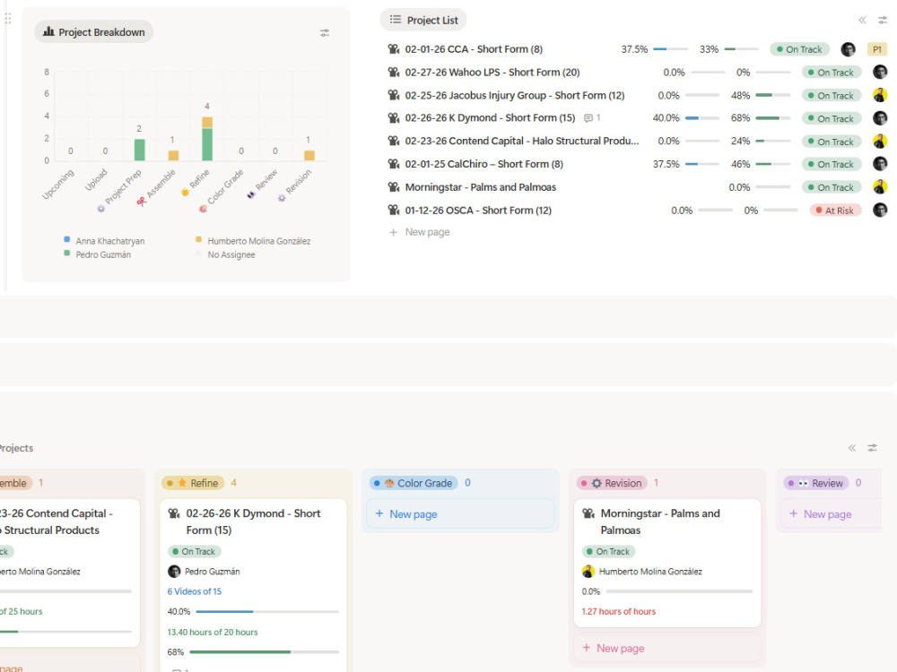Add New page in Revision column

coord(667,648)
